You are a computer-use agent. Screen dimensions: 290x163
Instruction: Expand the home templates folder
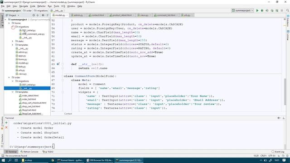coord(13,45)
